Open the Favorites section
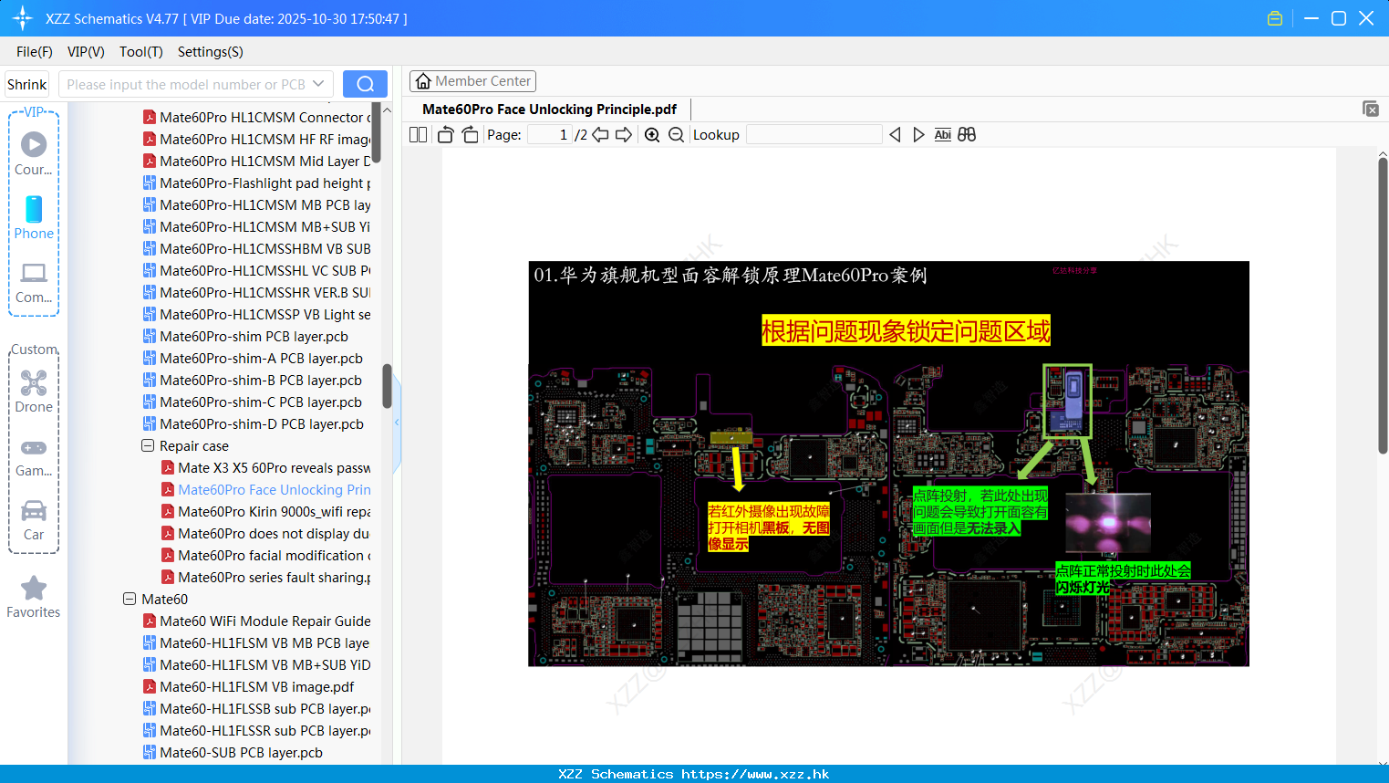The width and height of the screenshot is (1389, 783). (x=34, y=597)
